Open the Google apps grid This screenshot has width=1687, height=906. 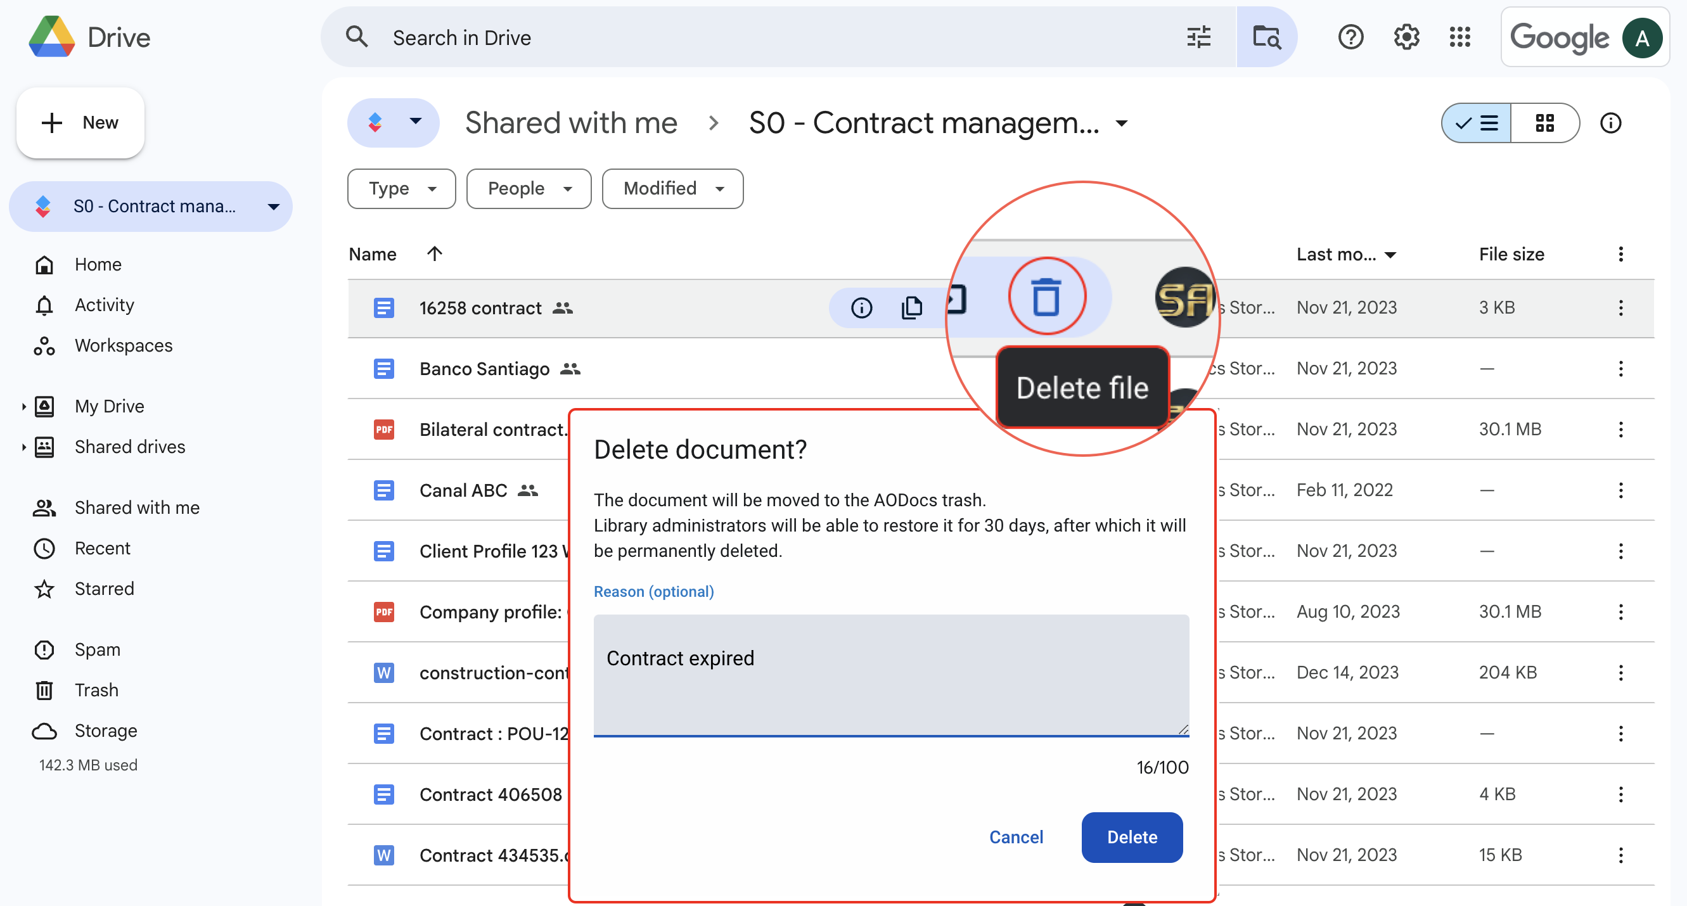1459,37
